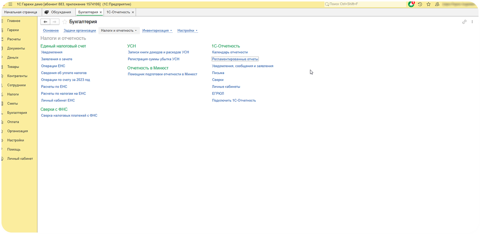
Task: Click the hamburger main menu icon
Action: pos(10,4)
